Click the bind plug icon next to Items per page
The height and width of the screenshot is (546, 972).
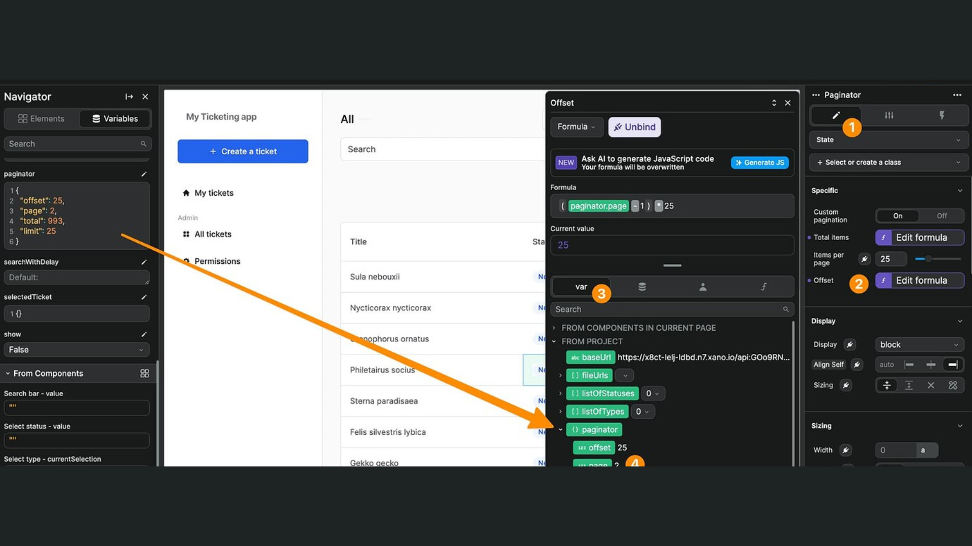[x=864, y=259]
